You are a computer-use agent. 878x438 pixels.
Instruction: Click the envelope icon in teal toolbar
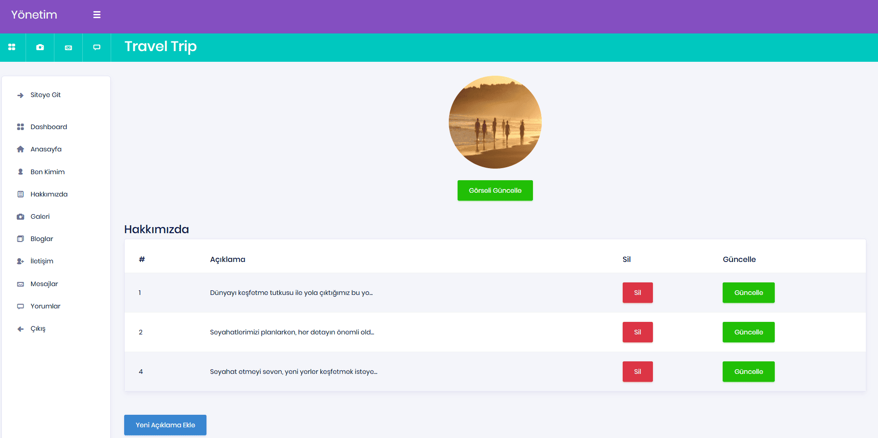[x=68, y=47]
